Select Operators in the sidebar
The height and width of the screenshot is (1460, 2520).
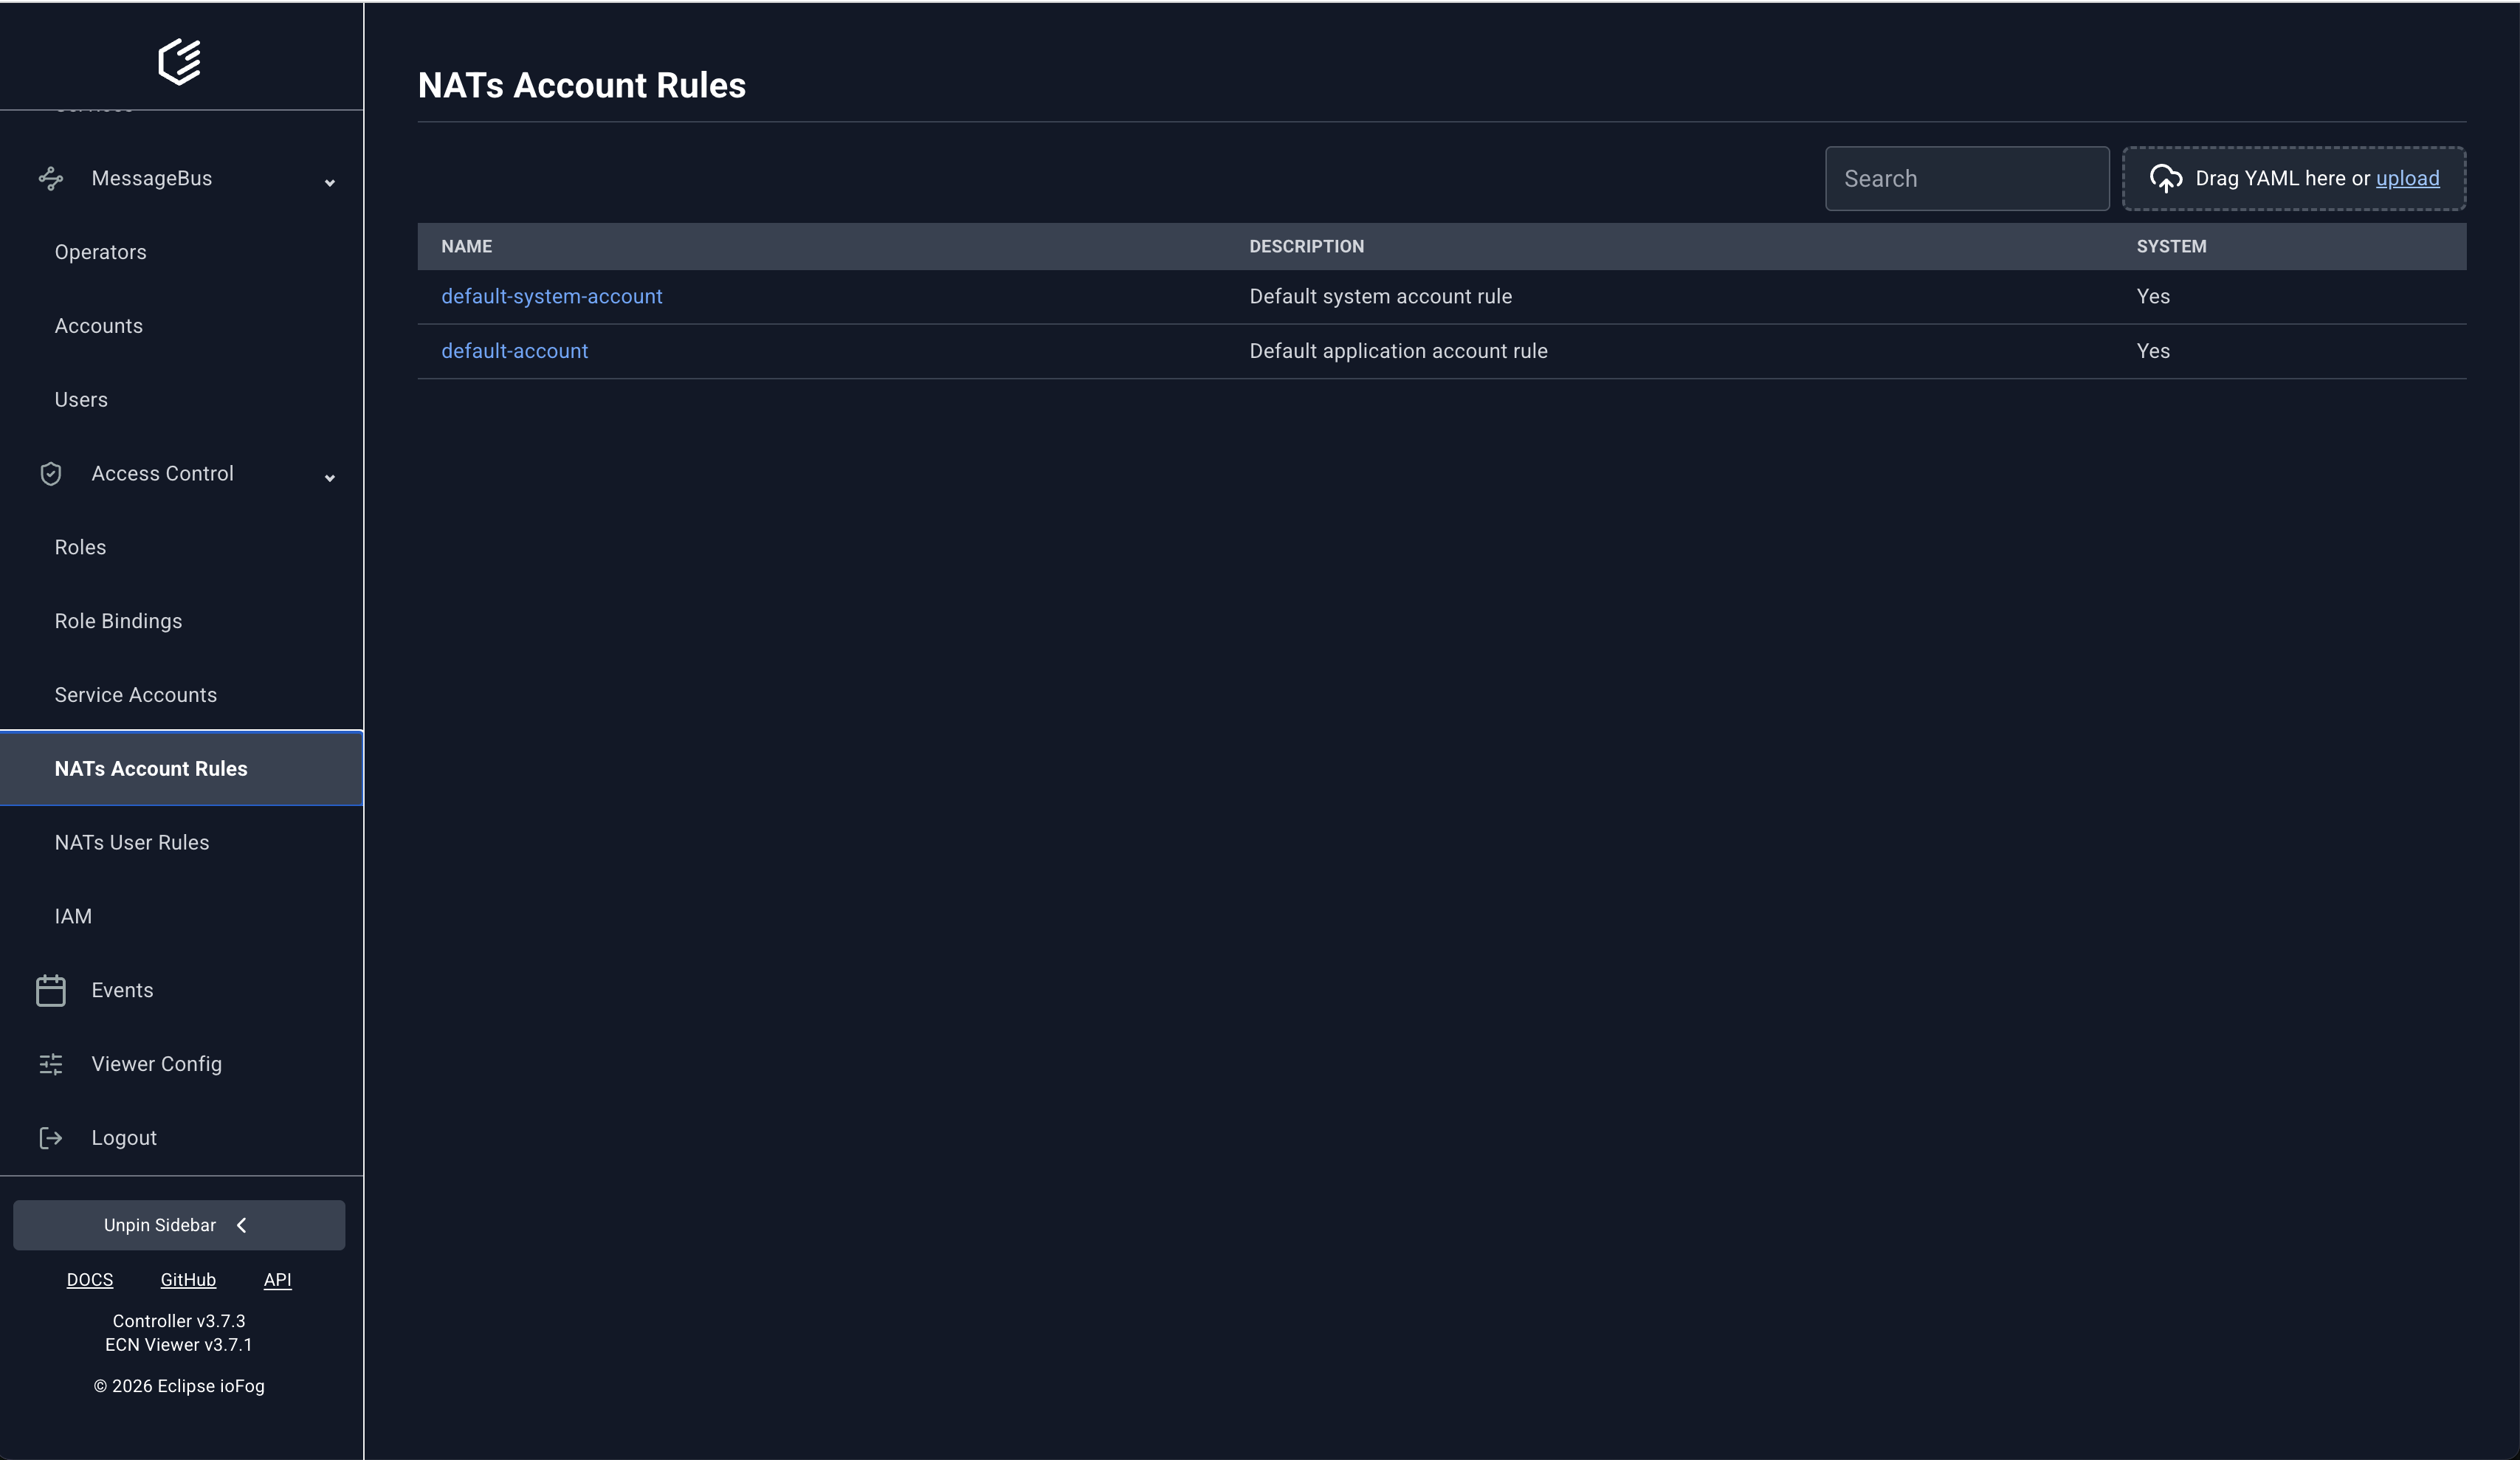pyautogui.click(x=100, y=252)
